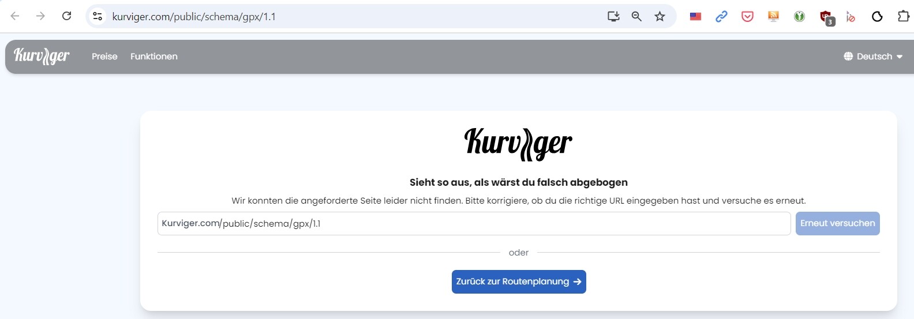
Task: Click the green round extension icon
Action: 799,17
